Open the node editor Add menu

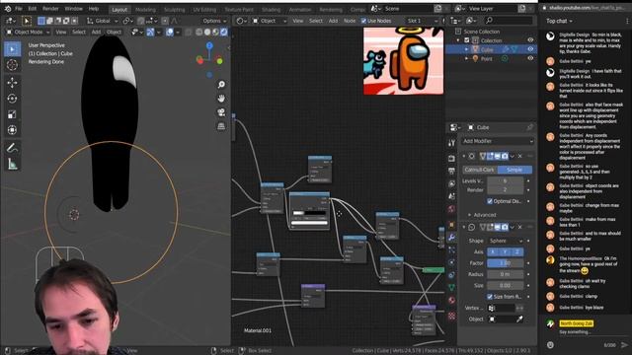pos(333,21)
